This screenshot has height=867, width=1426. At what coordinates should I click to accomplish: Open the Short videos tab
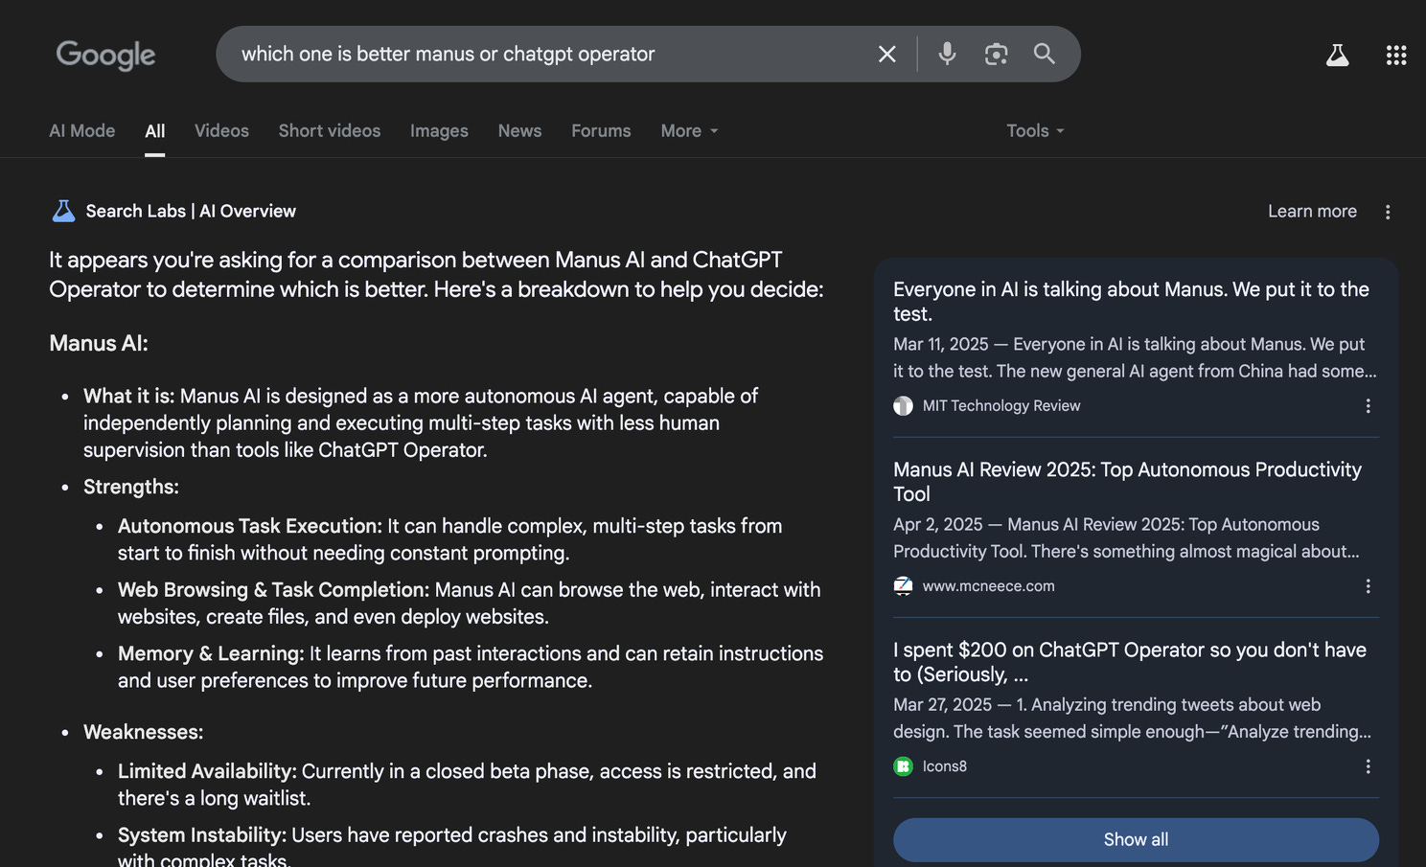330,131
